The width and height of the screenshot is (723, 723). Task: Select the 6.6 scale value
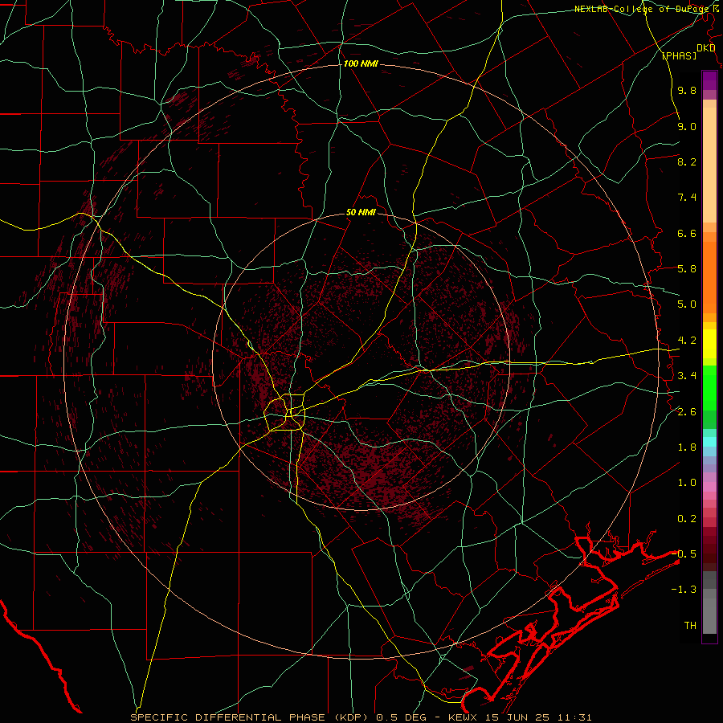coord(687,233)
